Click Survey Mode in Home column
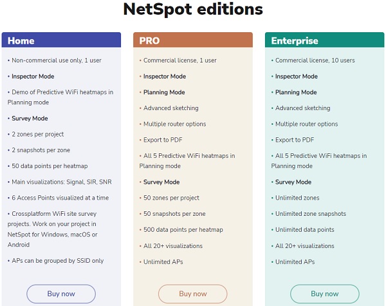Screen dimensions: 386x306 pos(30,119)
